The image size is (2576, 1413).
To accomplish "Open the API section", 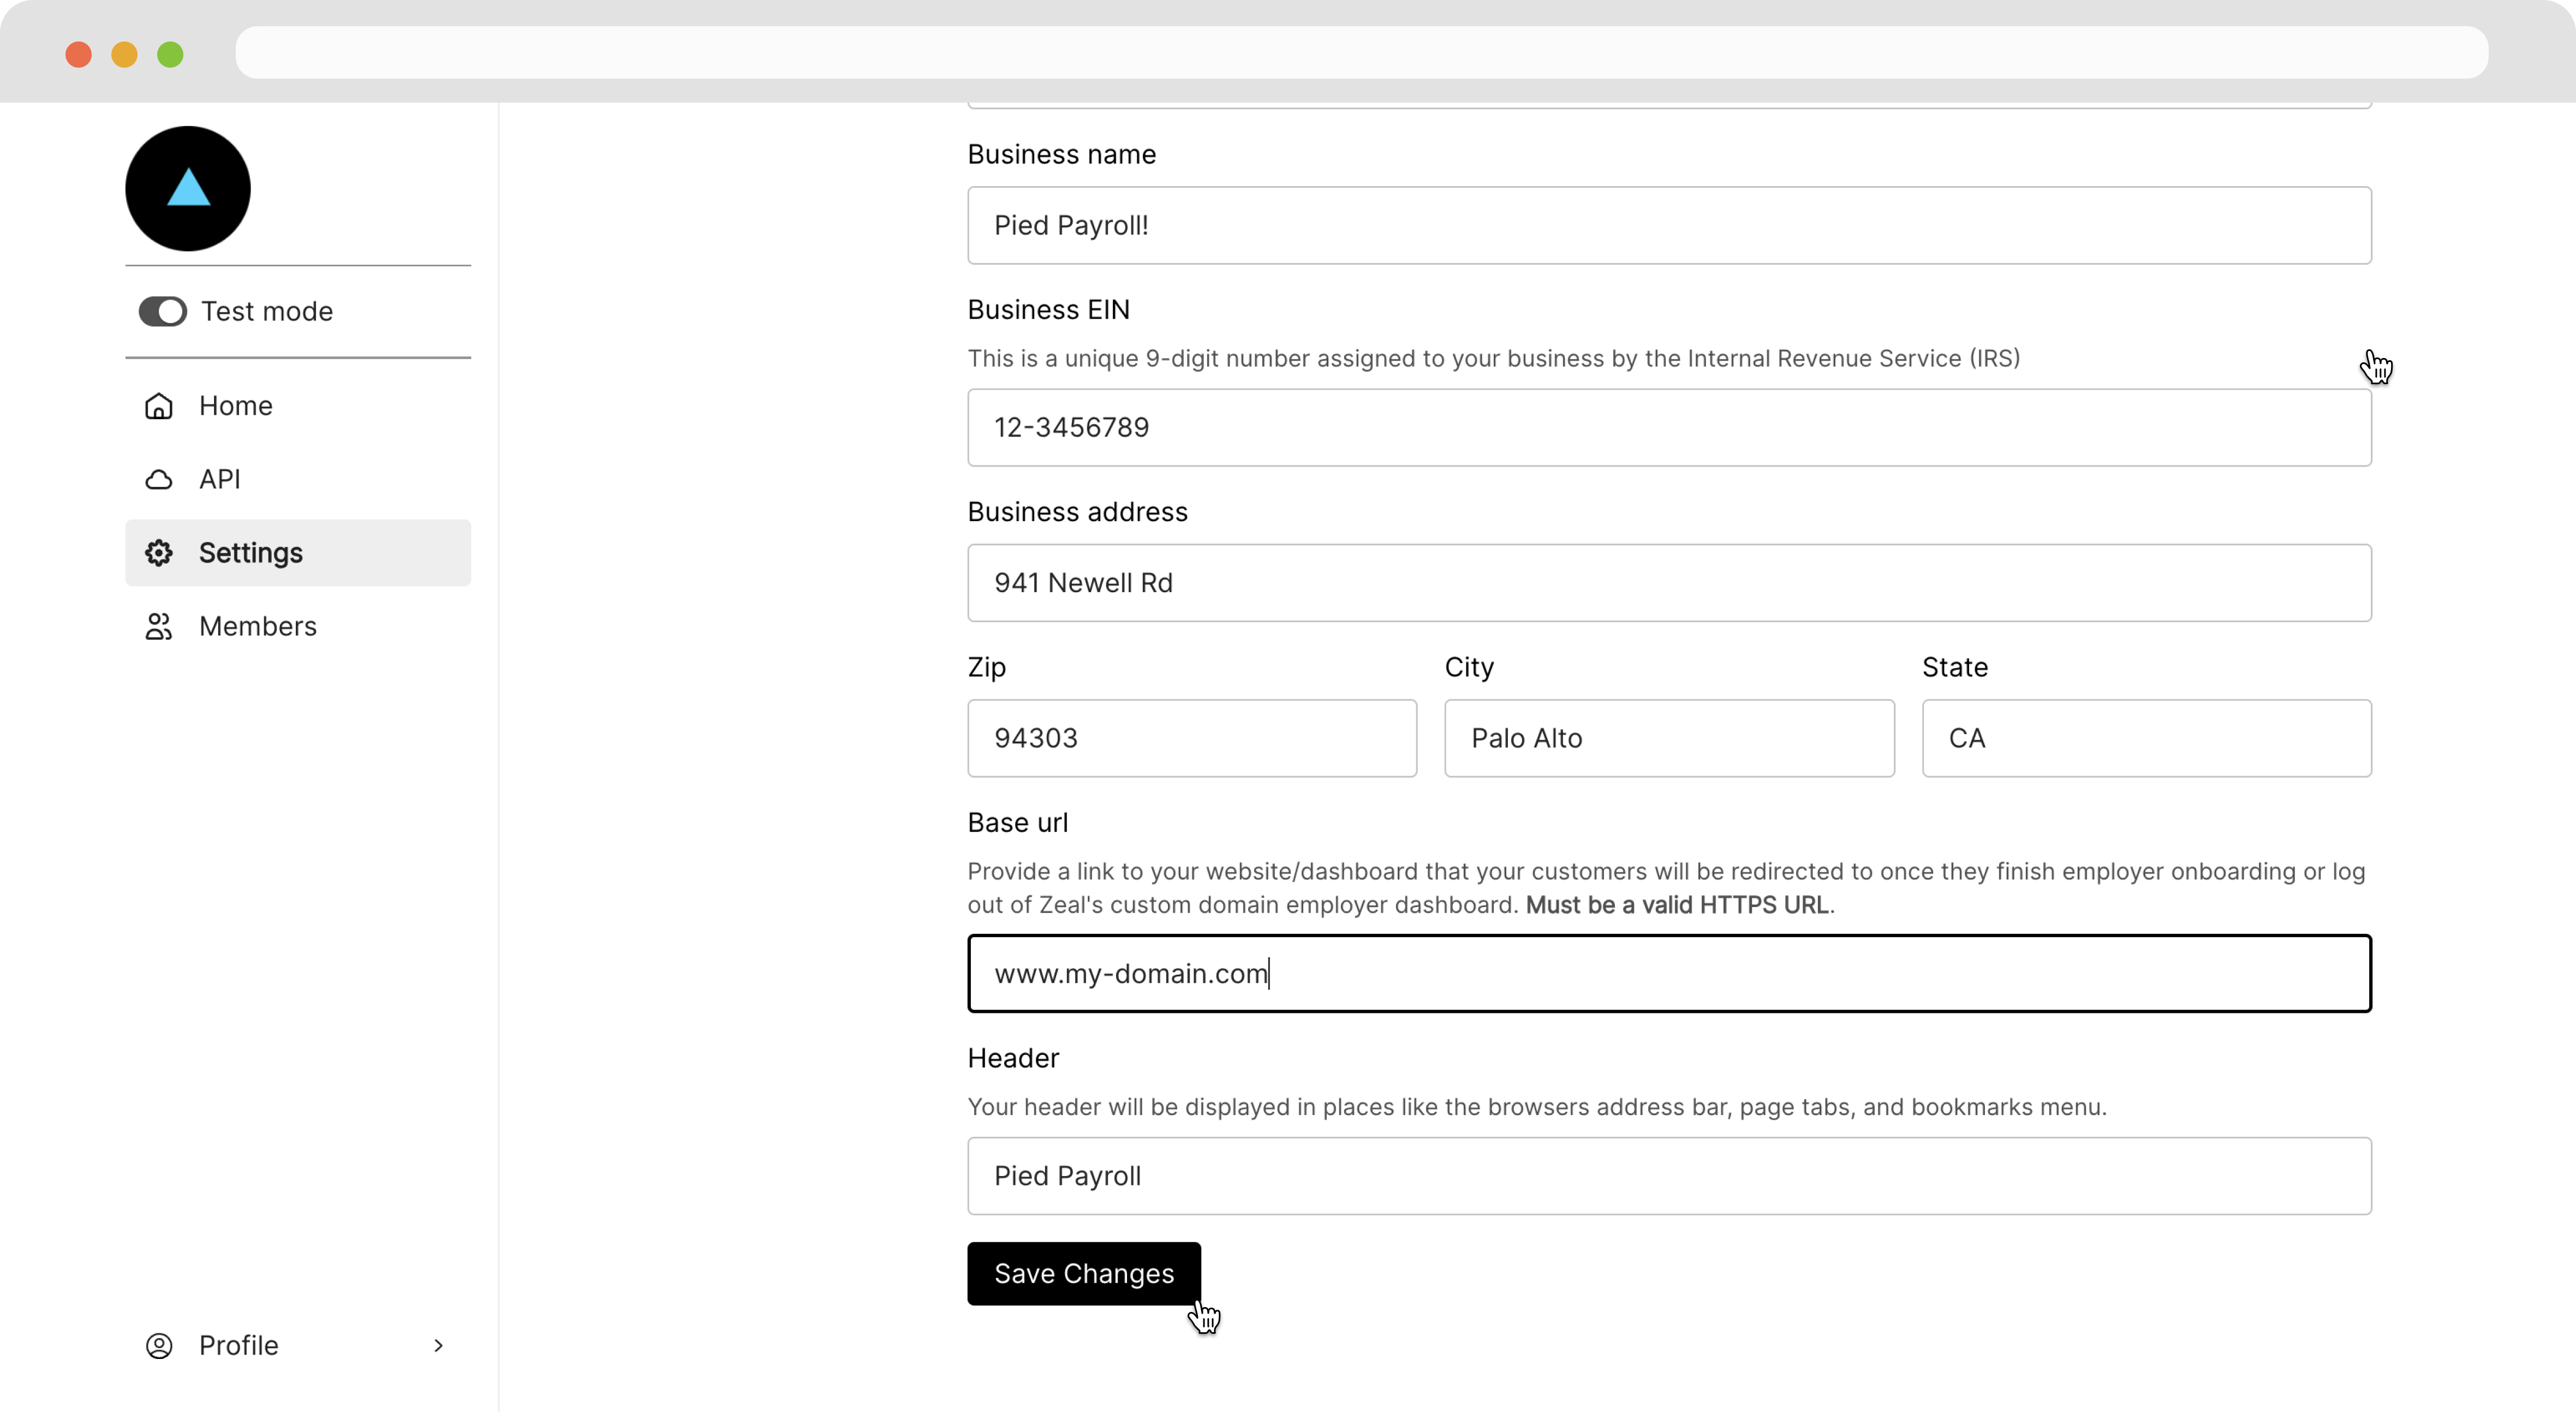I will click(x=220, y=480).
